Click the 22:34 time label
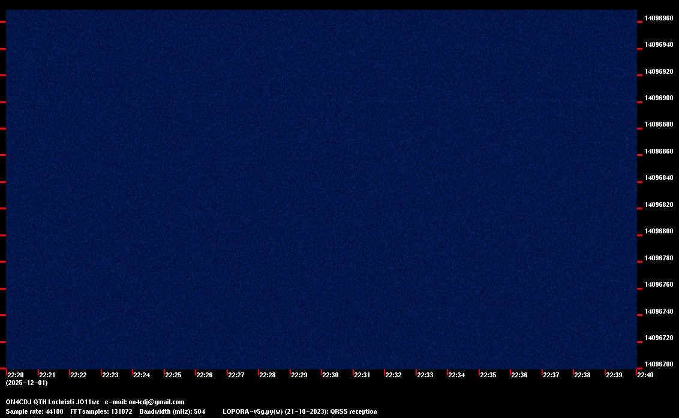Screen dimensions: 679x418 tap(456, 375)
